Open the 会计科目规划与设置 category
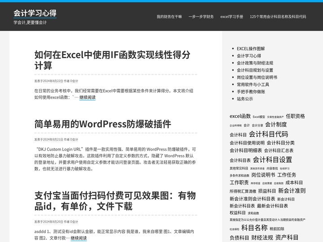The height and width of the screenshot is (242, 323). (255, 70)
